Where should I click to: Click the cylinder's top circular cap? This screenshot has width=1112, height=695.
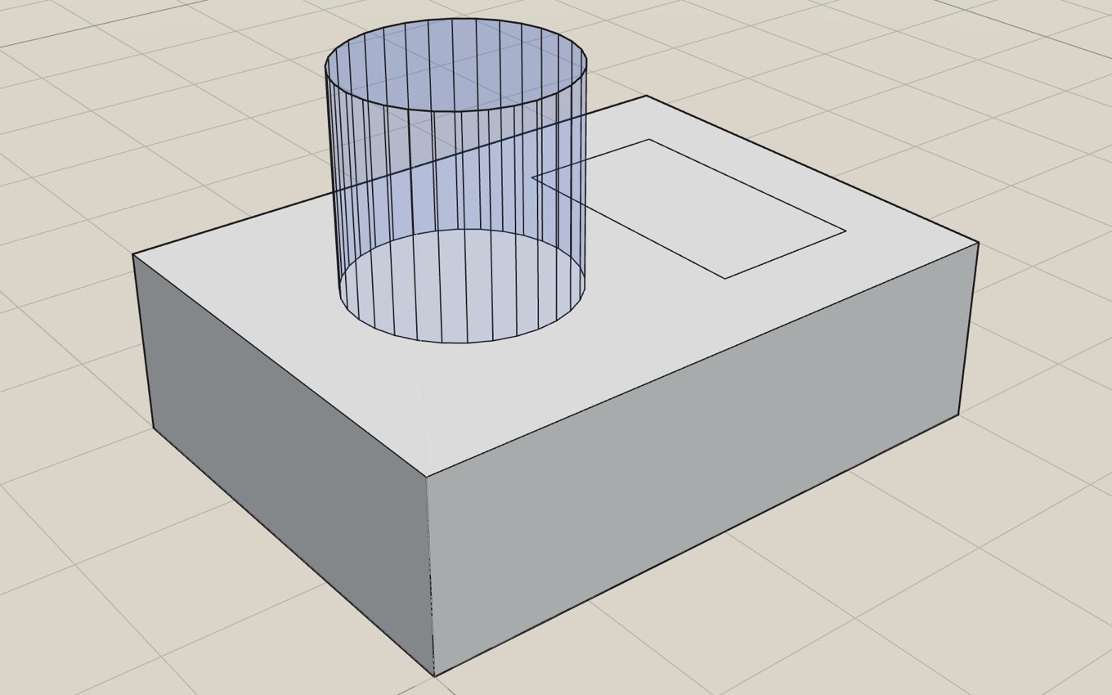point(456,65)
